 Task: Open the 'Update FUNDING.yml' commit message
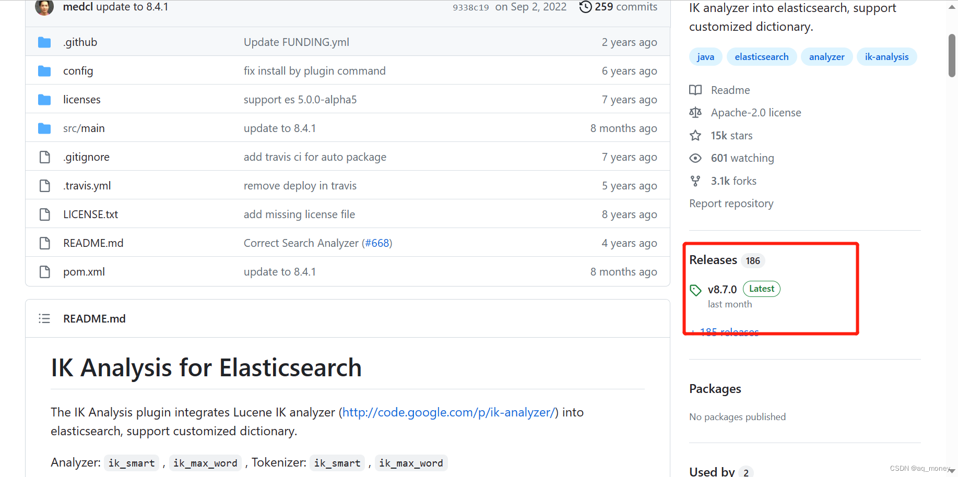[x=297, y=42]
